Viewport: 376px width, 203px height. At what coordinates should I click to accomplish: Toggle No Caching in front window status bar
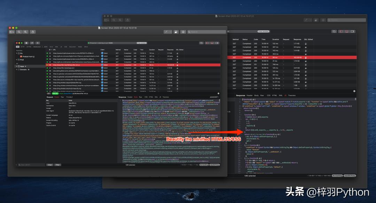(204, 165)
